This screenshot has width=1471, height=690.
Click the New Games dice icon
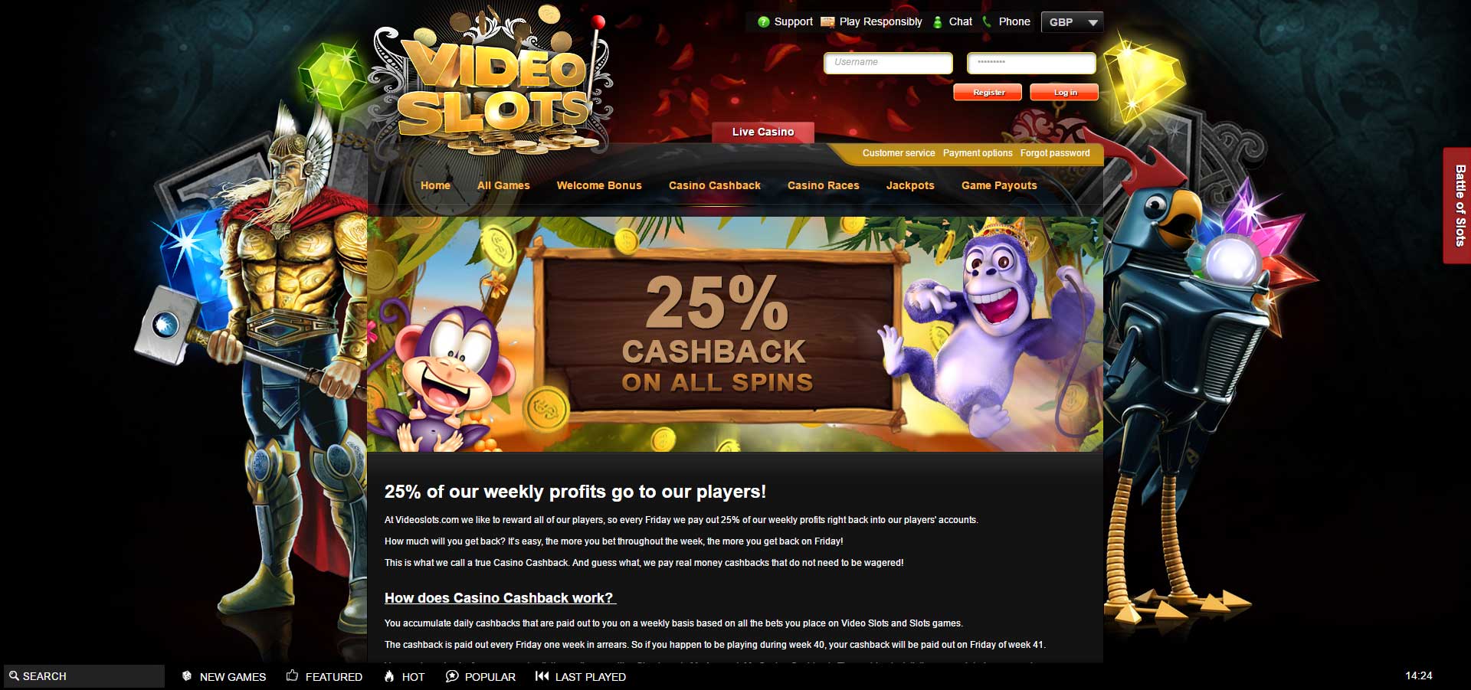pyautogui.click(x=187, y=676)
